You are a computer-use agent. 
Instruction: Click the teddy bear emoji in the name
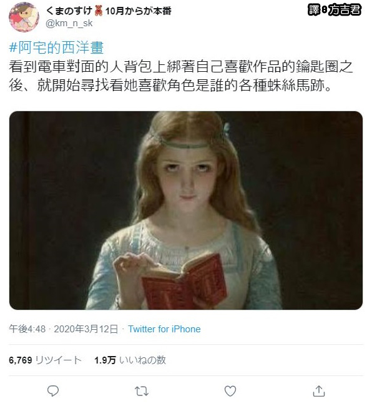point(99,11)
